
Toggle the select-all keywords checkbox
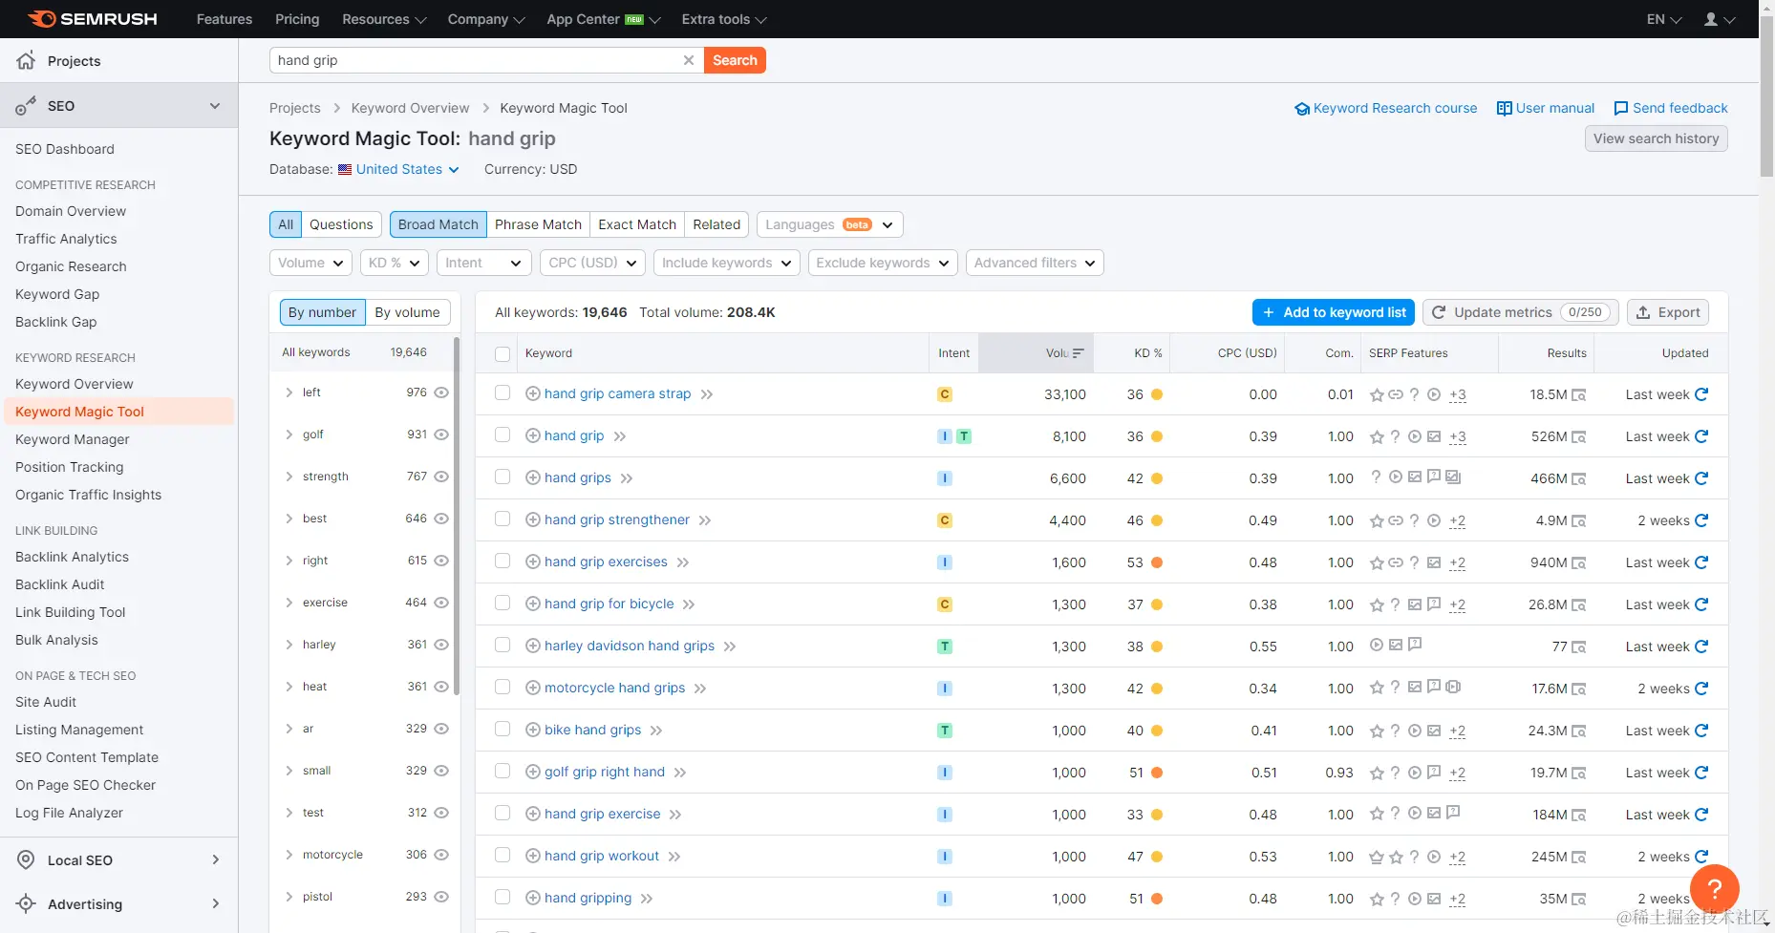(x=503, y=354)
